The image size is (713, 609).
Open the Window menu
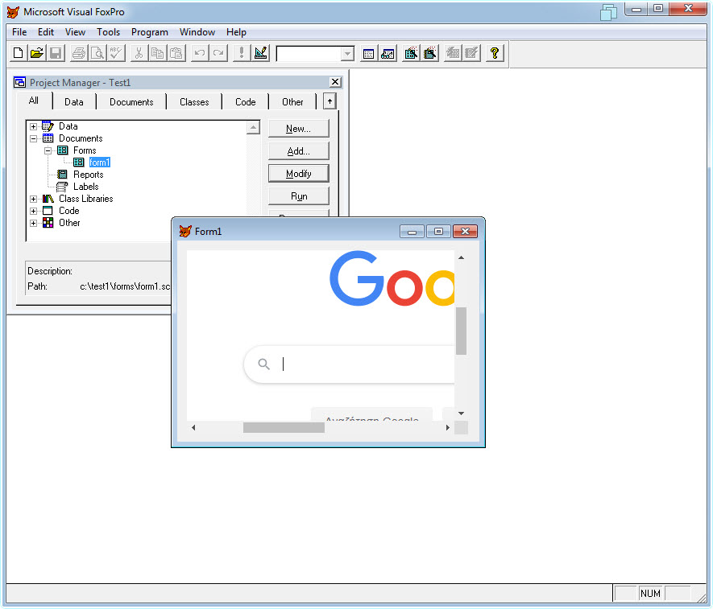tap(197, 32)
